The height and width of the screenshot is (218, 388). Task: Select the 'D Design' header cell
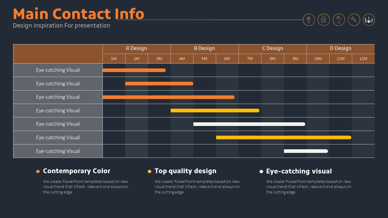(341, 49)
